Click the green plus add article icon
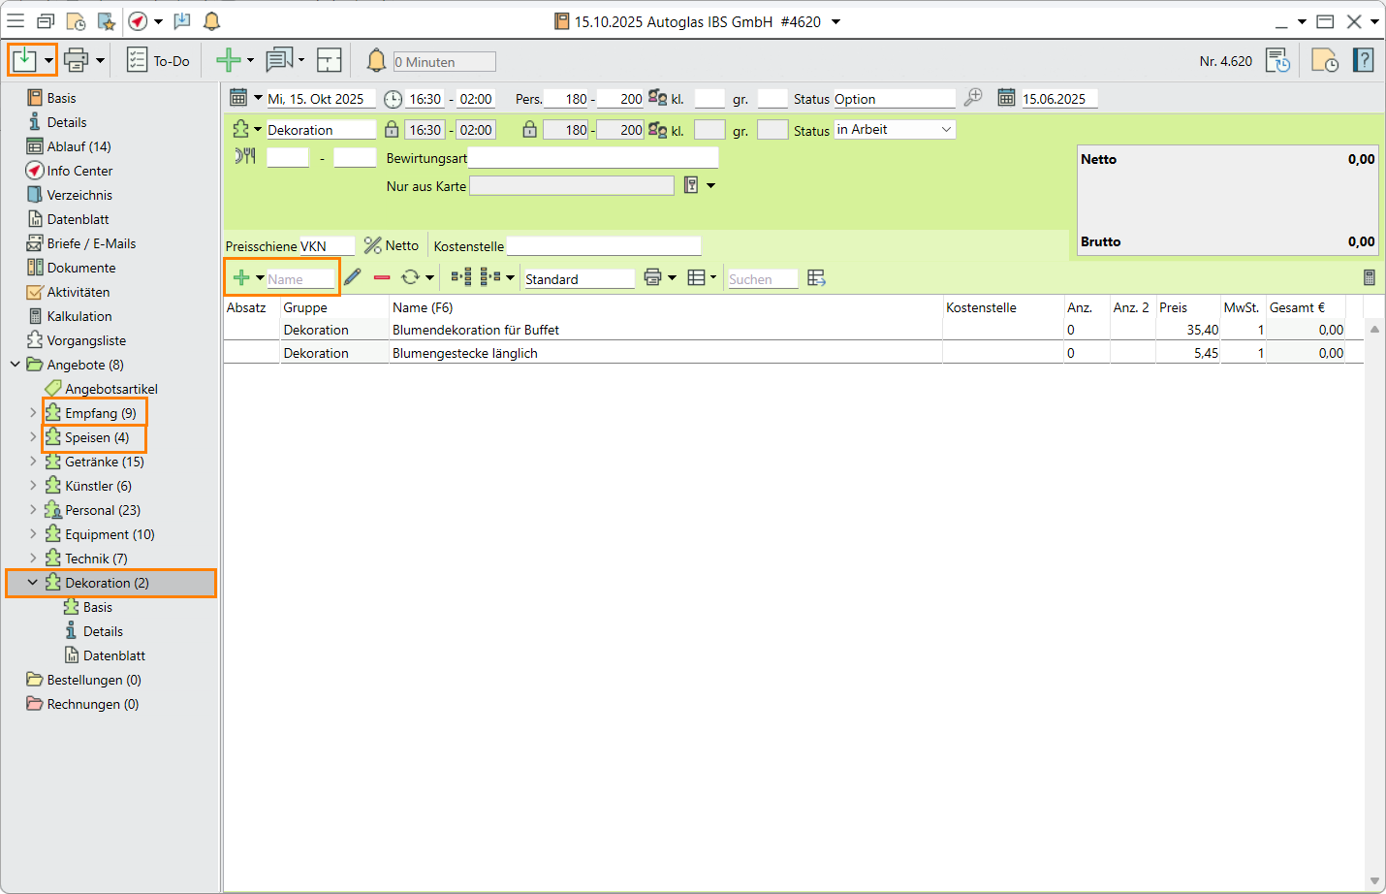The image size is (1386, 894). tap(241, 278)
